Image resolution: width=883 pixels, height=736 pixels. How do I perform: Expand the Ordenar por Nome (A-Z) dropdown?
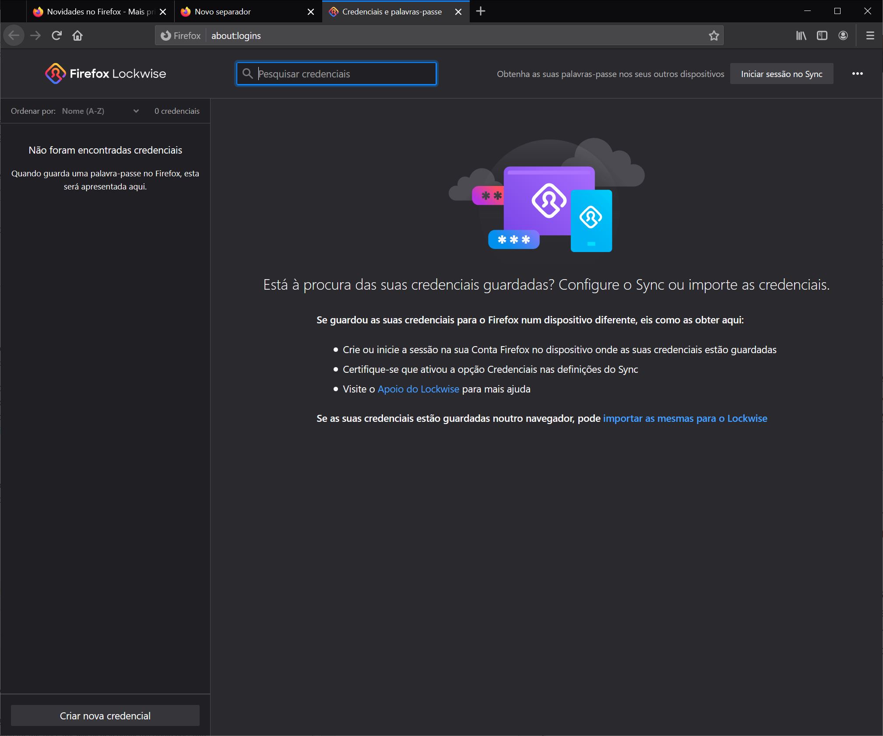point(100,111)
